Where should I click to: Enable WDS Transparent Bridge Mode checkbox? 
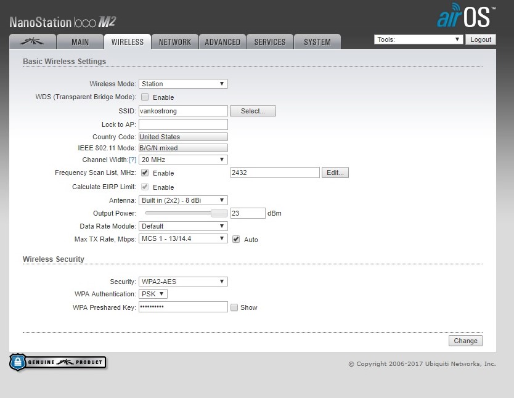(145, 97)
